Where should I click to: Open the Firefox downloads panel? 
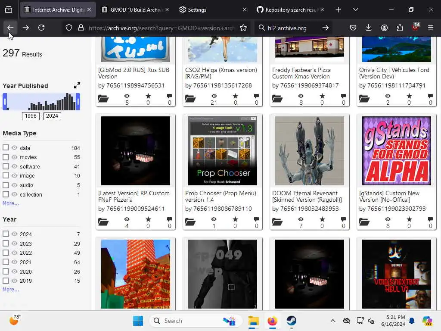click(368, 28)
